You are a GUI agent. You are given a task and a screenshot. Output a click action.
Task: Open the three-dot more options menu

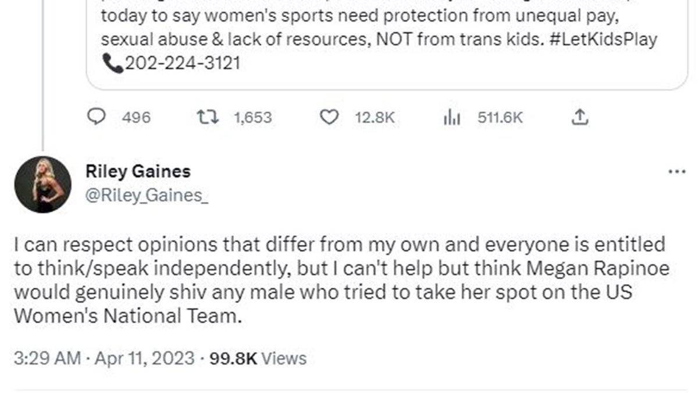tap(676, 172)
